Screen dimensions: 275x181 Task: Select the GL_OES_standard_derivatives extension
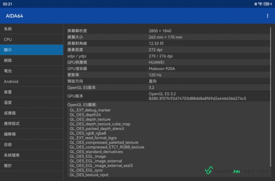96,152
